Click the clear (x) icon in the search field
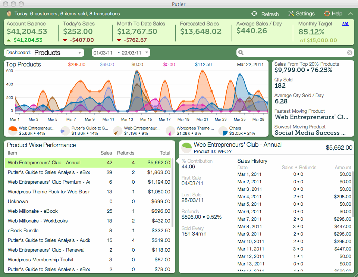The height and width of the screenshot is (277, 358). click(349, 52)
